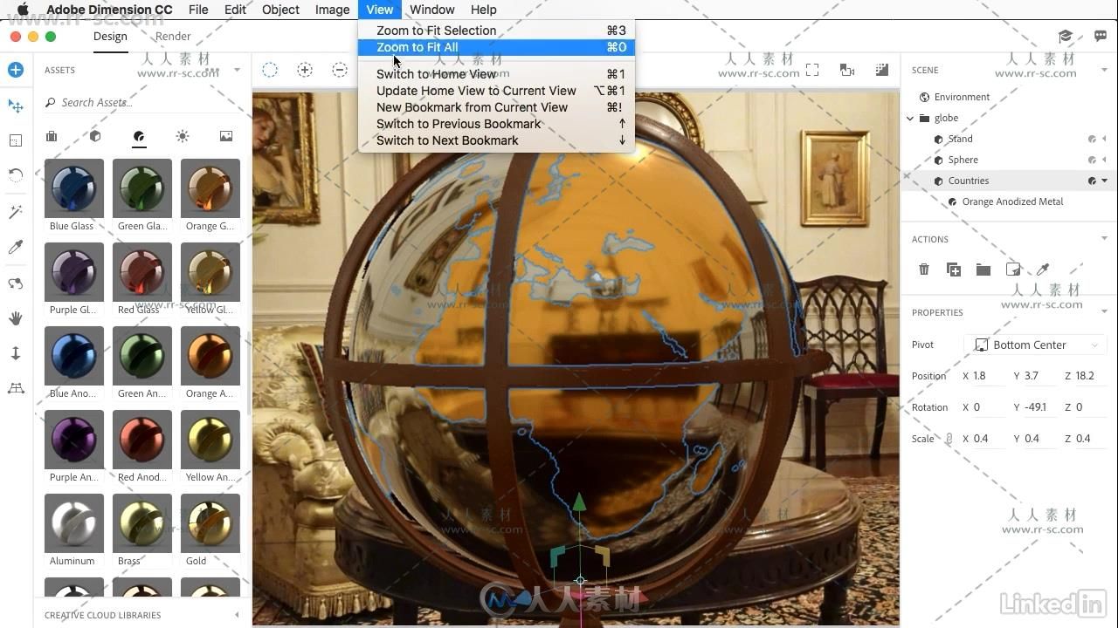
Task: Open the Window menu in menu bar
Action: 432,10
